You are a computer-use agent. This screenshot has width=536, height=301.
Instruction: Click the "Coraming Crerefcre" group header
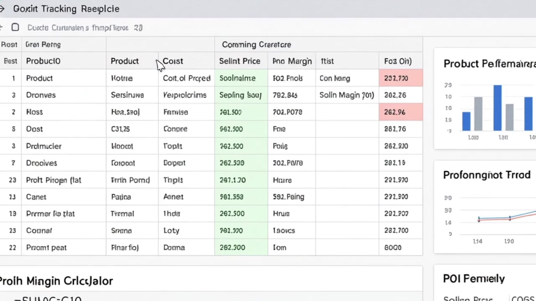coord(256,44)
